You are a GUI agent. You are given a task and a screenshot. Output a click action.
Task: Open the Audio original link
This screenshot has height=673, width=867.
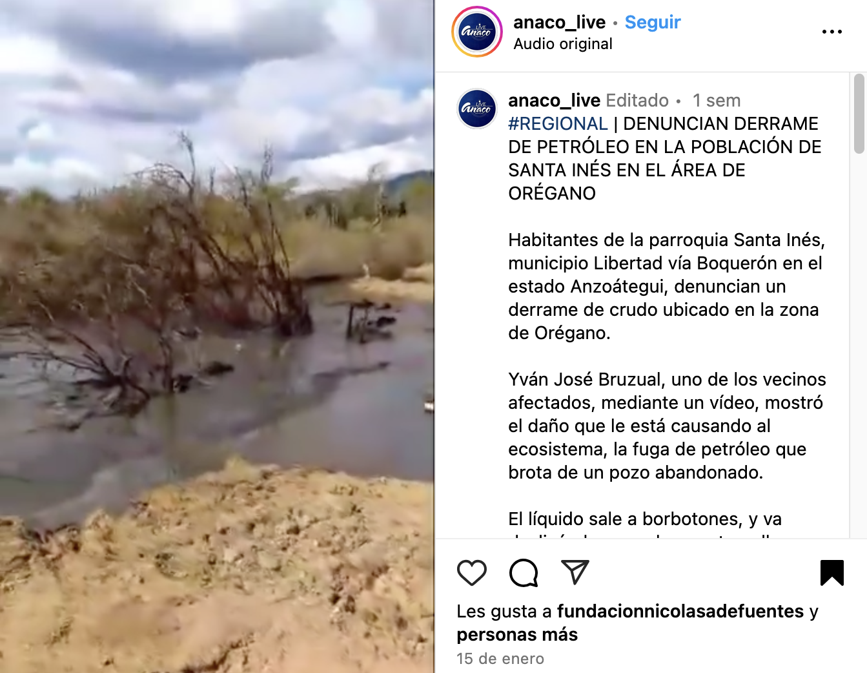pos(563,44)
